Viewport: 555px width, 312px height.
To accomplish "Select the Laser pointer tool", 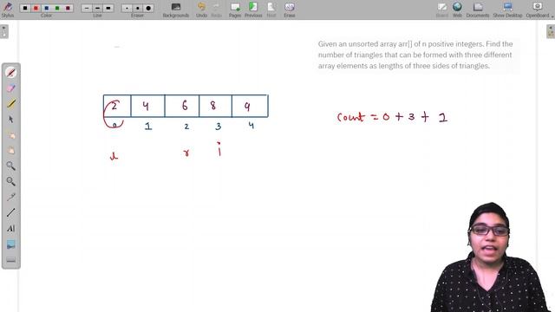I will tap(11, 197).
